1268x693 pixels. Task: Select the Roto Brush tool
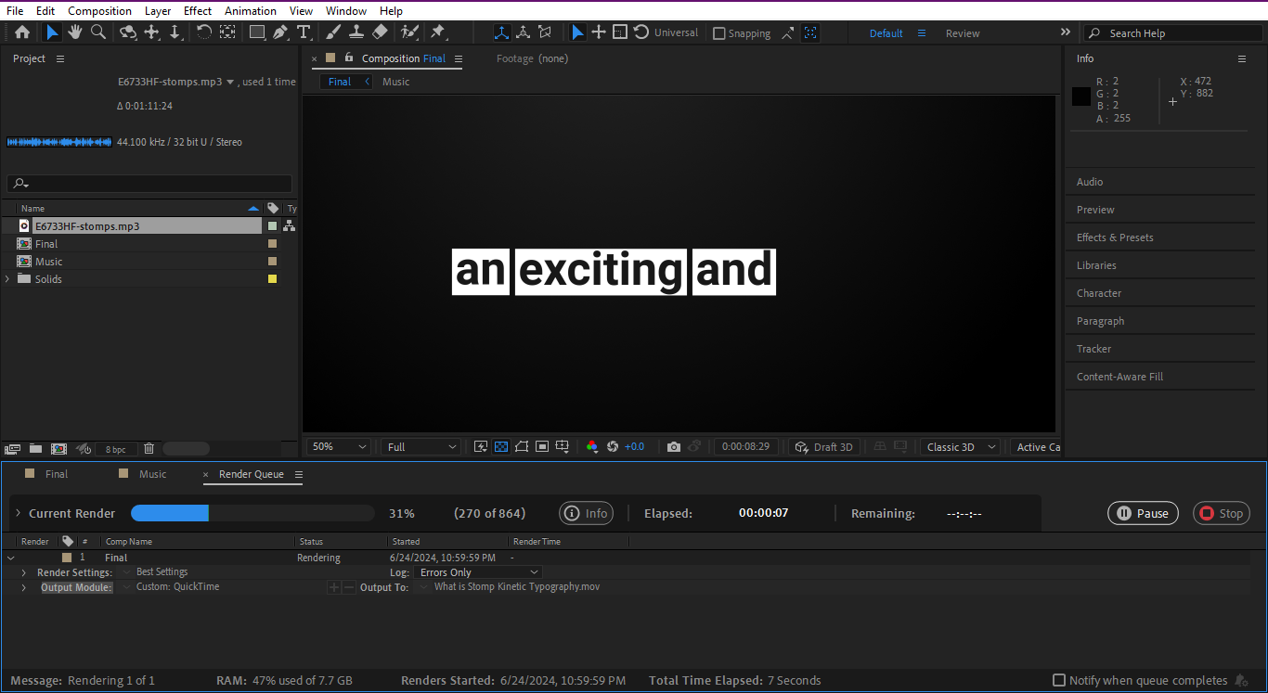(x=409, y=32)
